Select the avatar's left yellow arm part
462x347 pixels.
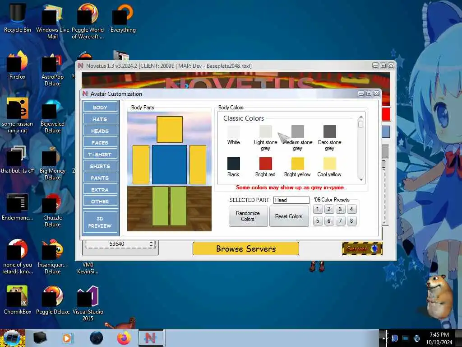[x=141, y=164]
